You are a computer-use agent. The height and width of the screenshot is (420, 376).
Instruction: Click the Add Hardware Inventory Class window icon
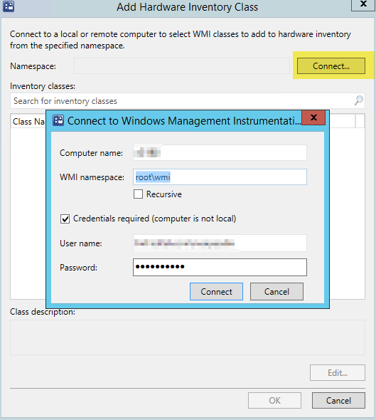9,6
